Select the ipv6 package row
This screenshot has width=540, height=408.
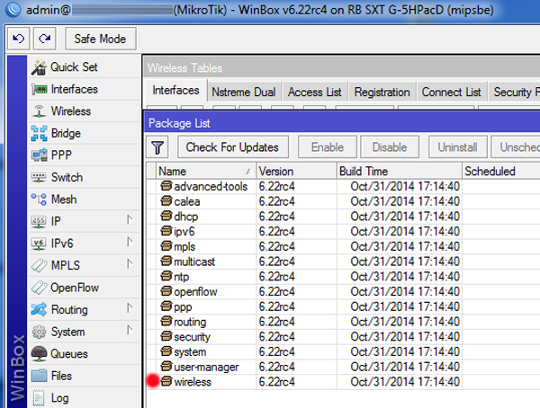click(x=343, y=232)
